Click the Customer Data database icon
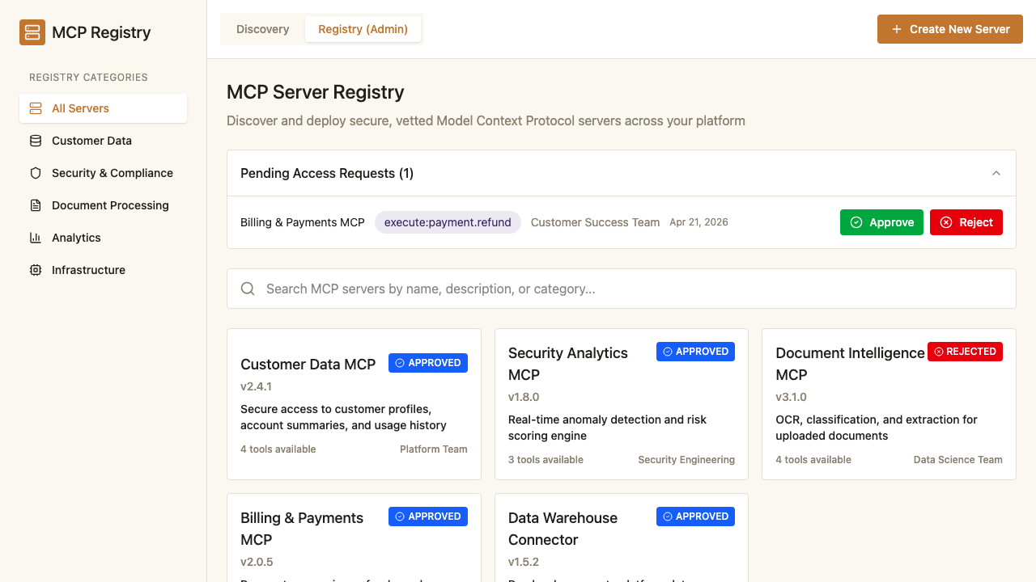1036x582 pixels. tap(36, 141)
